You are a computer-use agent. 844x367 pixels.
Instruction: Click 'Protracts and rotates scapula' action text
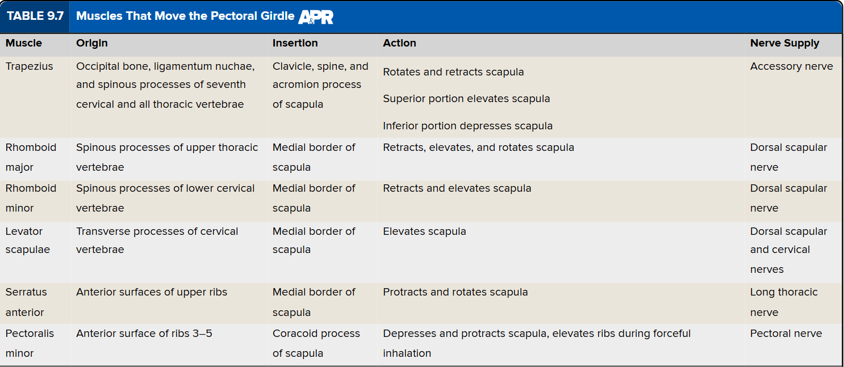(x=455, y=292)
